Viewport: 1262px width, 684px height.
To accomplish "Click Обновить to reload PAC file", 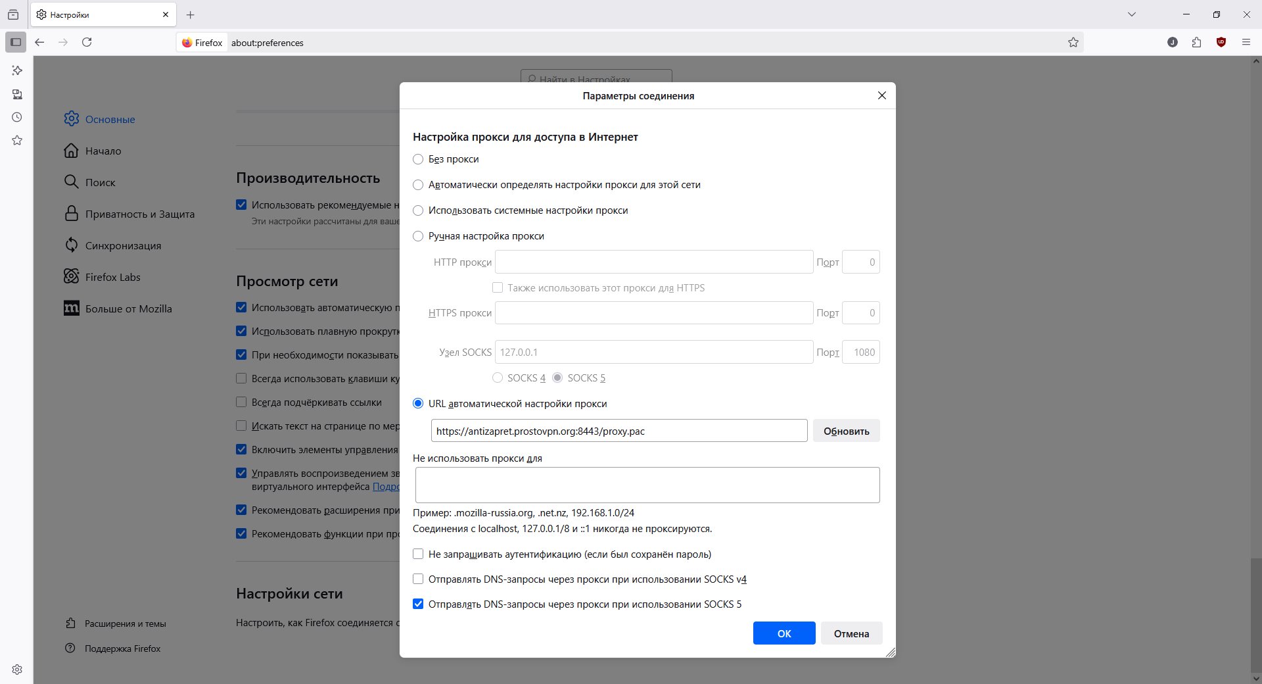I will click(846, 431).
